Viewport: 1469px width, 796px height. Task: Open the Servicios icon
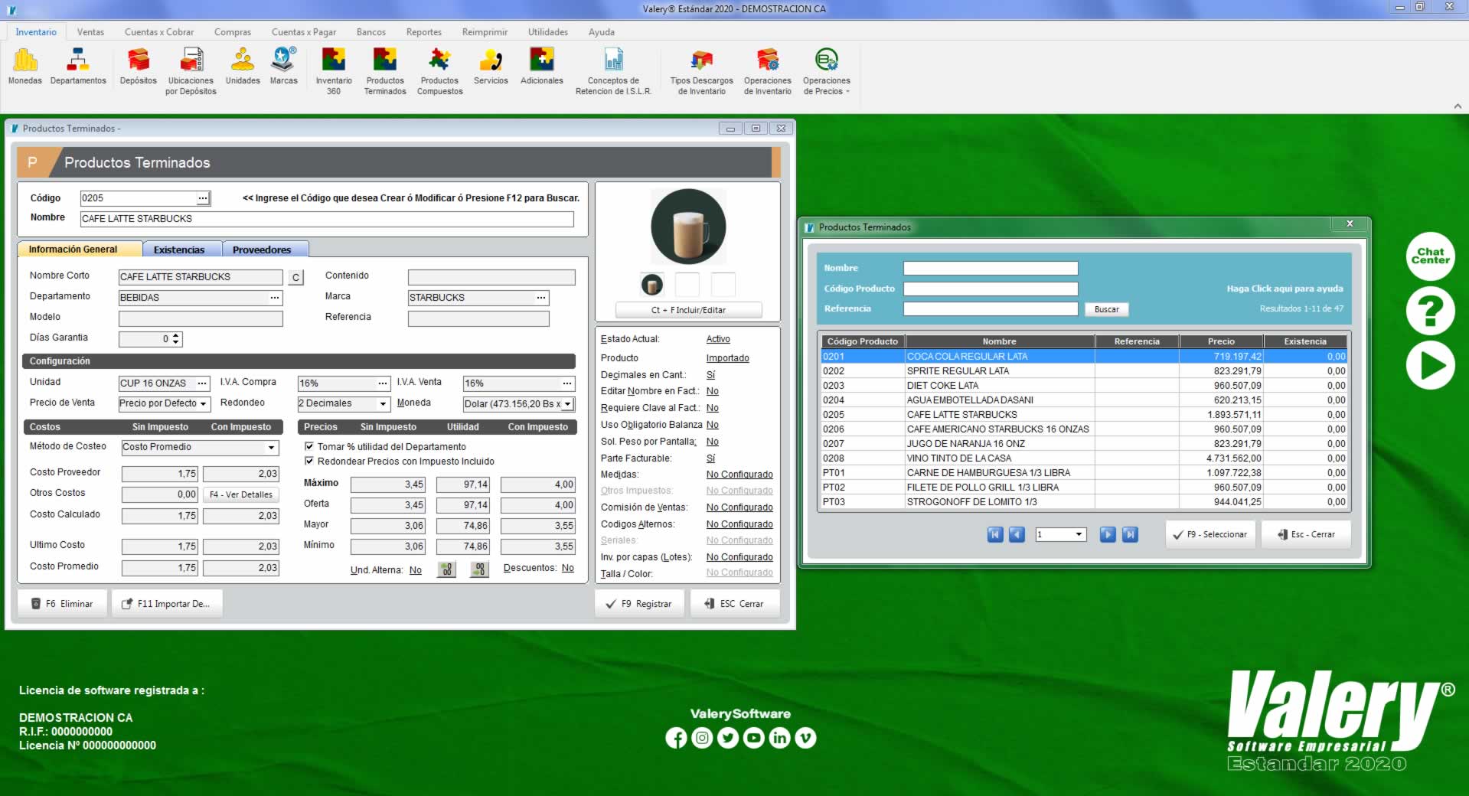[491, 66]
